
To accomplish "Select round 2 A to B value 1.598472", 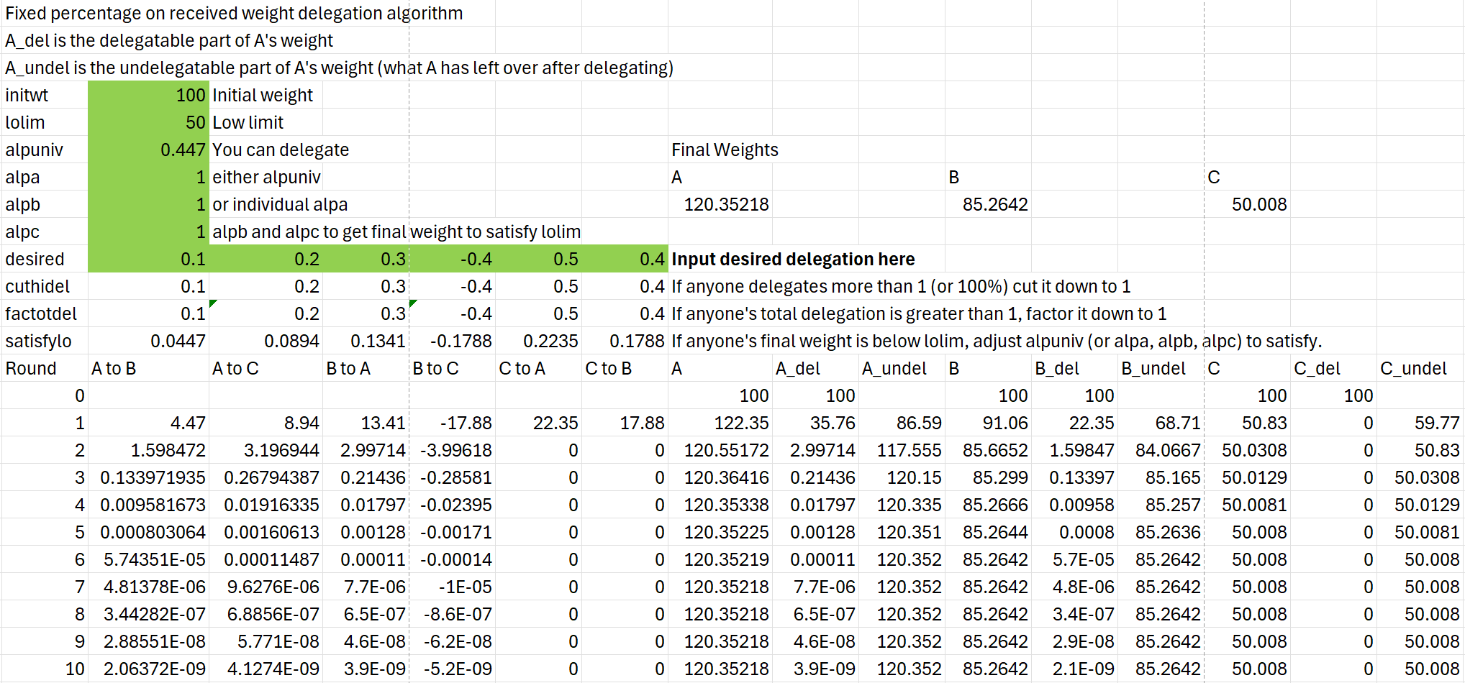I will [x=148, y=450].
